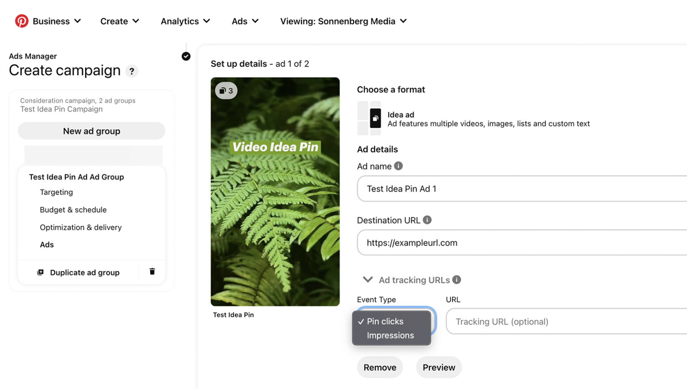Viewport: 687px width, 389px height.
Task: Collapse the Ad tracking URLs section
Action: pos(368,279)
